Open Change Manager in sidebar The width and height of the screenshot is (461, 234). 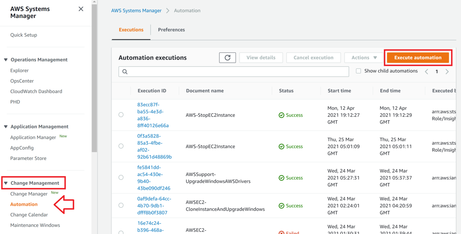[x=29, y=194]
